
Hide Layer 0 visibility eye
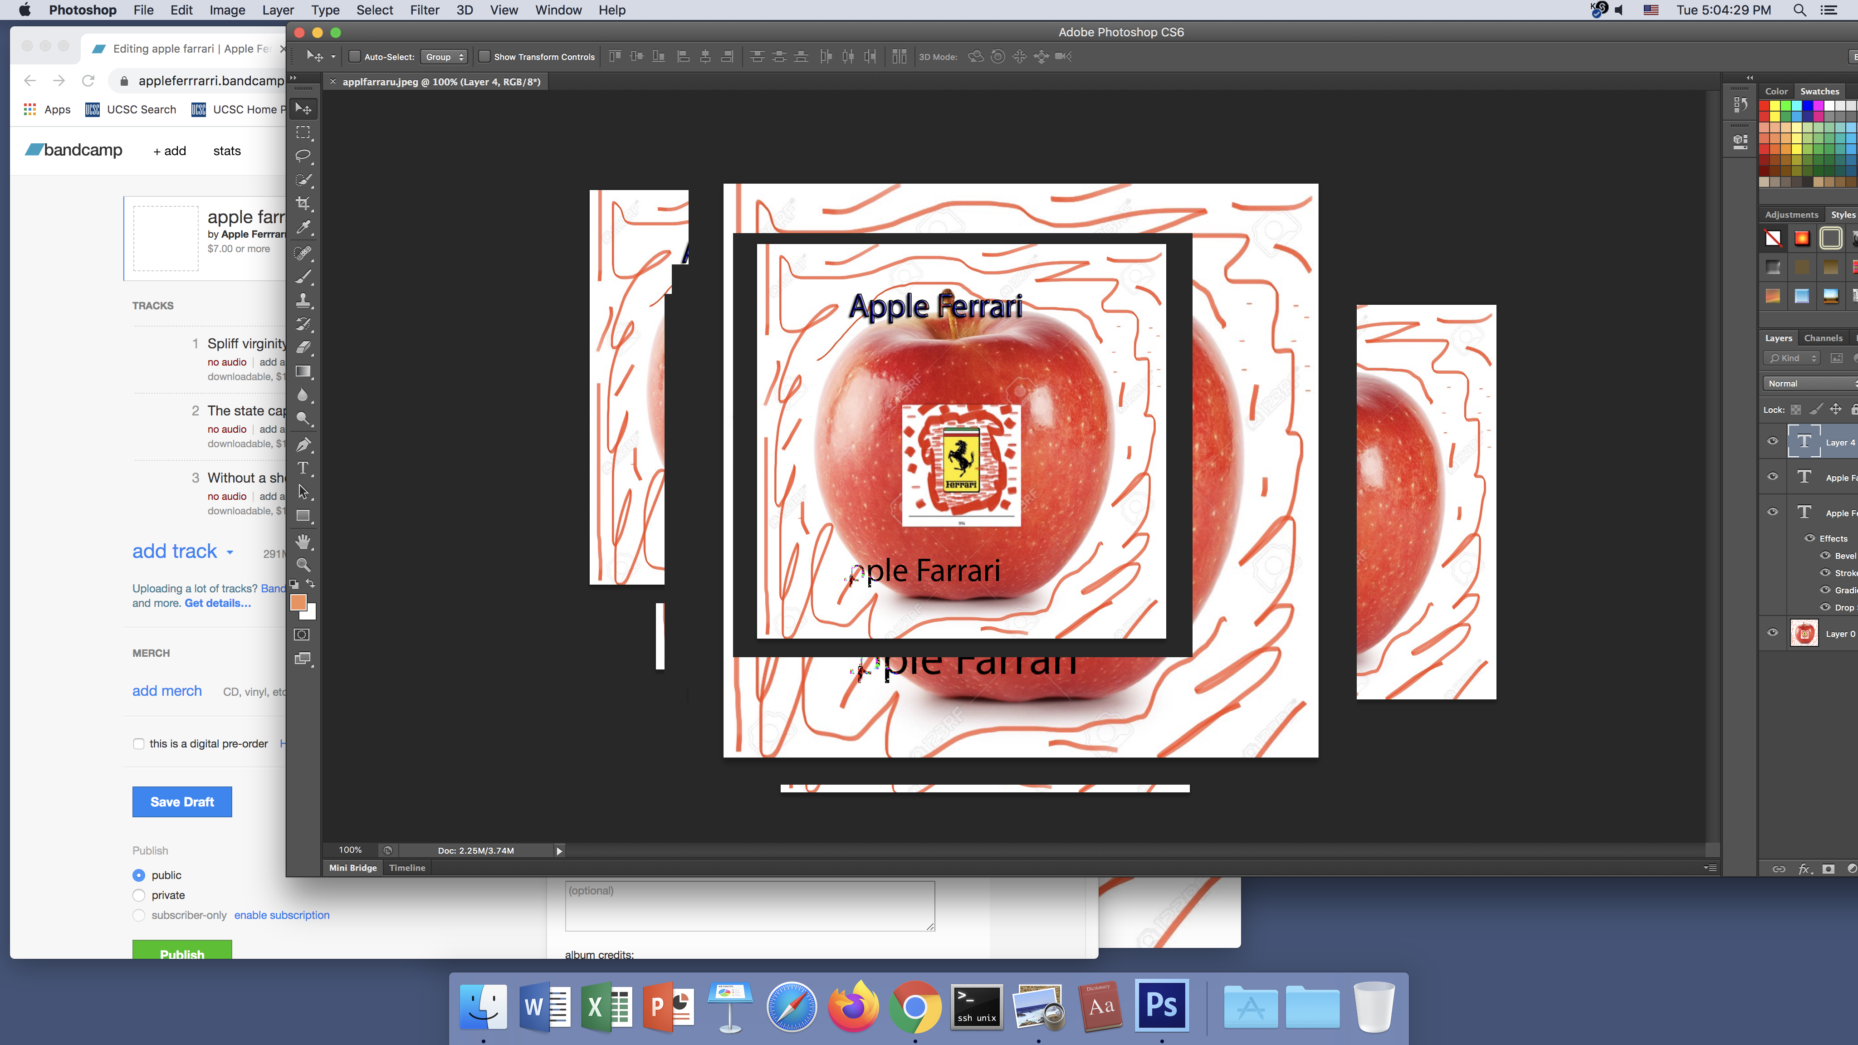point(1772,632)
